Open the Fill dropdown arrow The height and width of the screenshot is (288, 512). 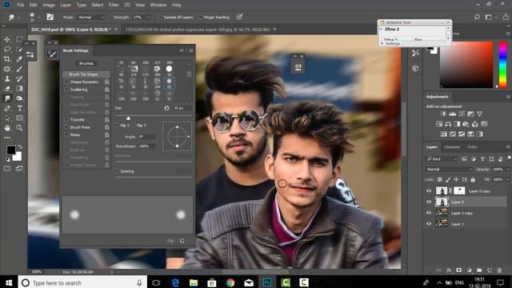pyautogui.click(x=507, y=179)
